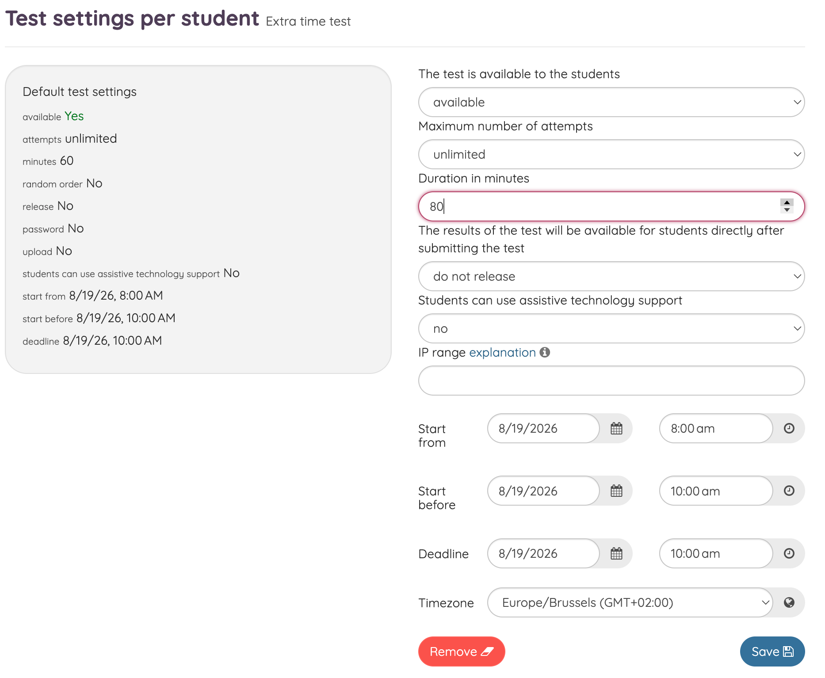The height and width of the screenshot is (678, 825).
Task: Open the test availability dropdown
Action: tap(611, 102)
